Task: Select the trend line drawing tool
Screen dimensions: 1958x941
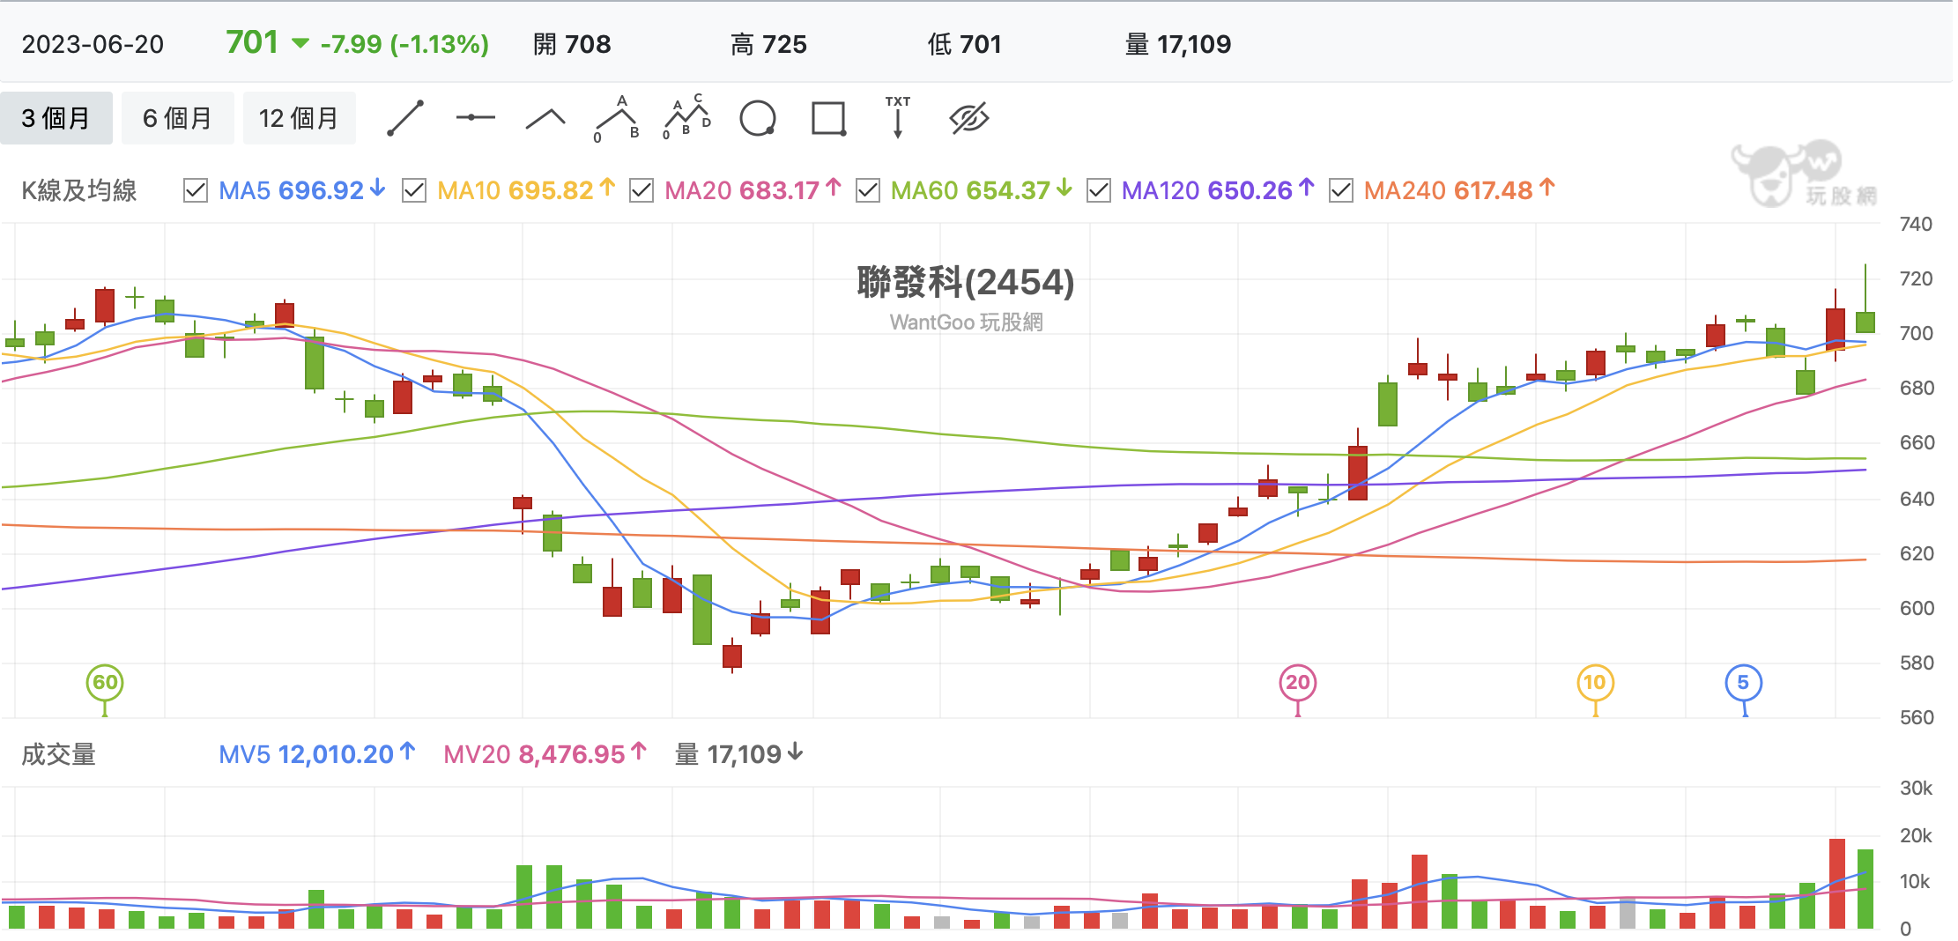Action: pyautogui.click(x=405, y=118)
